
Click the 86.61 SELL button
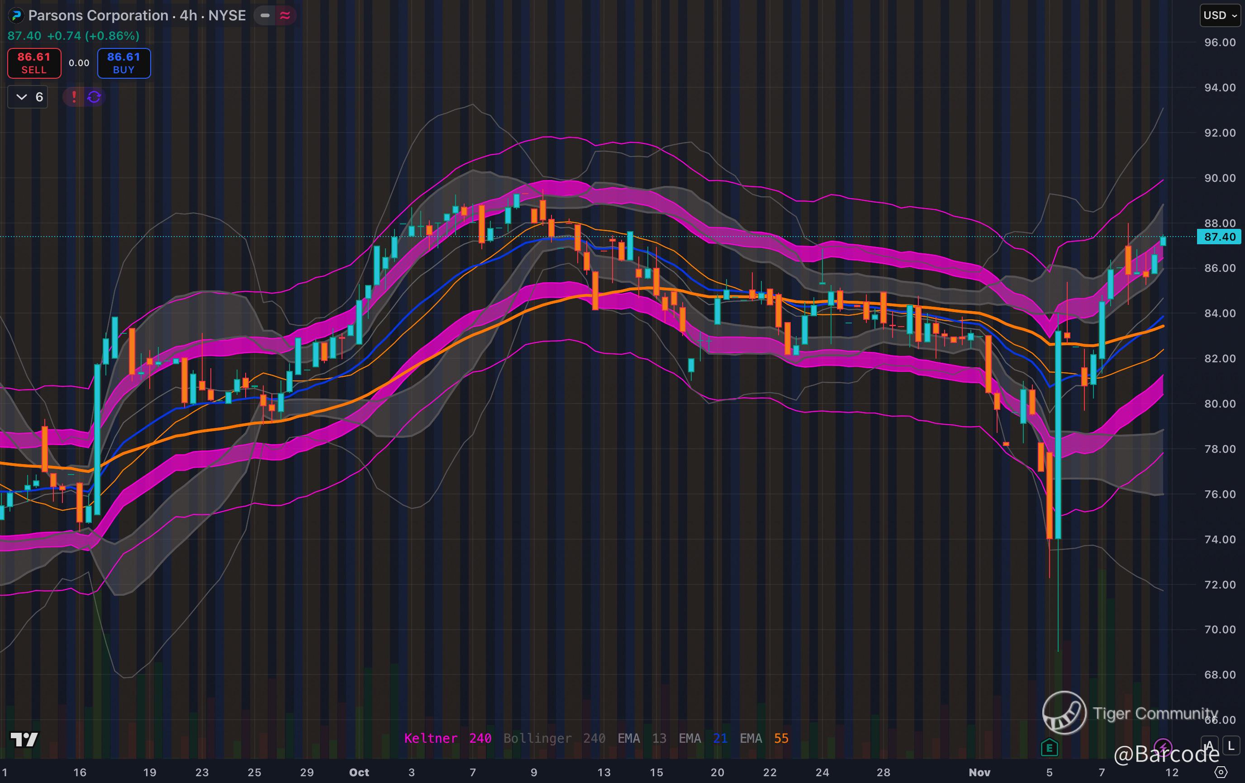[x=34, y=63]
